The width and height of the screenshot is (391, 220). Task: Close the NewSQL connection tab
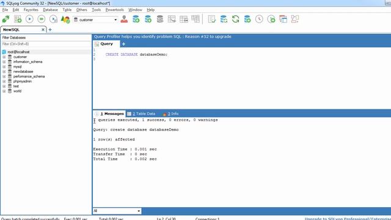coord(43,30)
